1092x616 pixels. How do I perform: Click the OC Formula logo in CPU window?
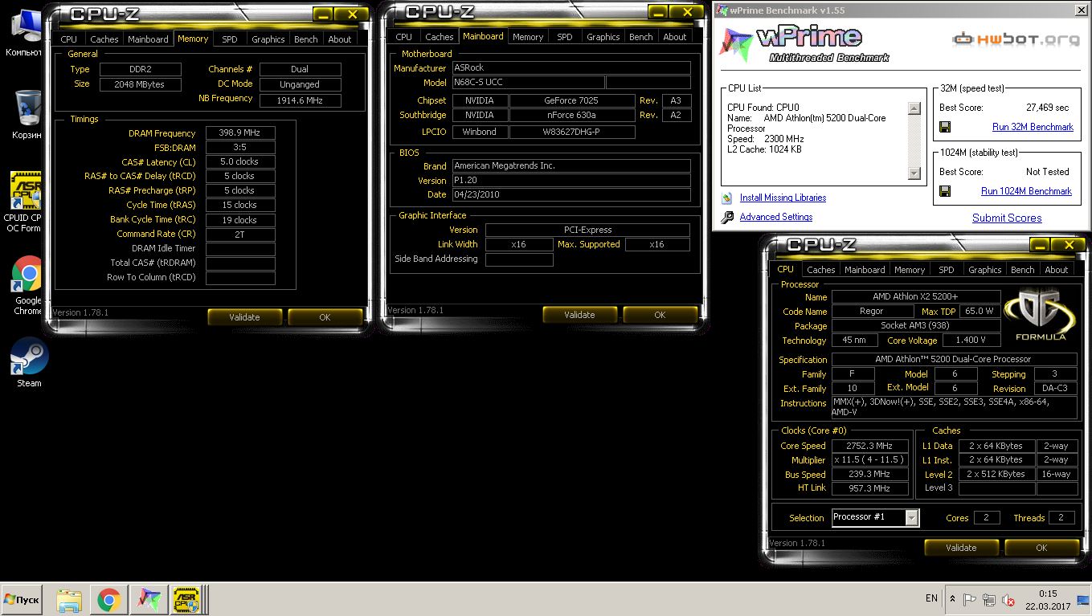point(1041,316)
